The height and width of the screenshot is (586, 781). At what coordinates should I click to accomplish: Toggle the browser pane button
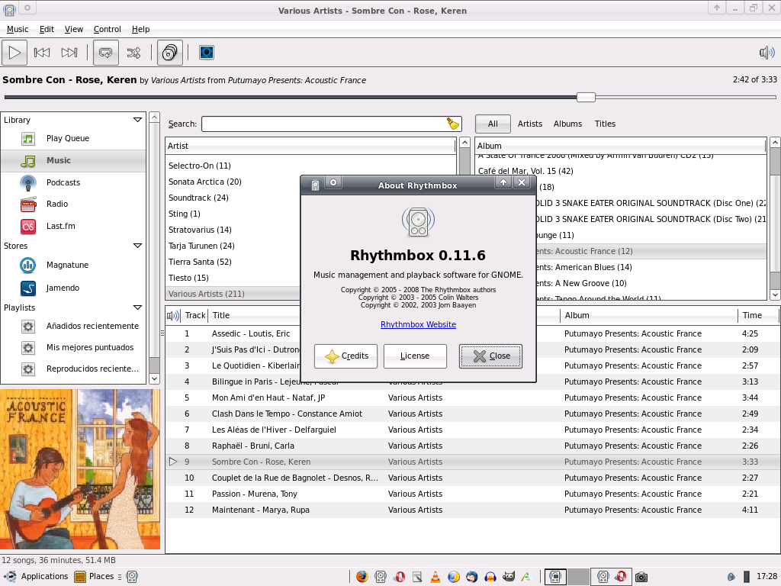click(170, 53)
